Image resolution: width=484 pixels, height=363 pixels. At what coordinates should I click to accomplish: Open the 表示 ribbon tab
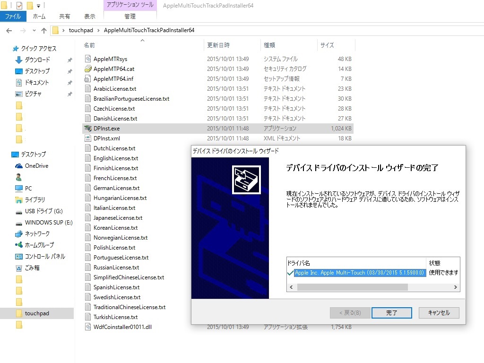pos(90,17)
